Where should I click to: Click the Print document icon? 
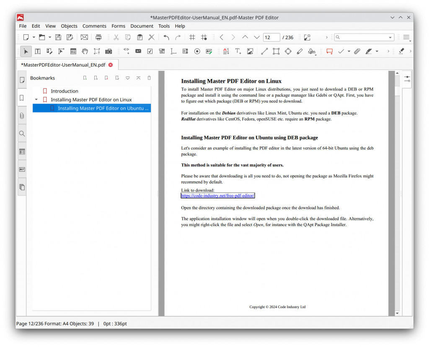click(98, 37)
